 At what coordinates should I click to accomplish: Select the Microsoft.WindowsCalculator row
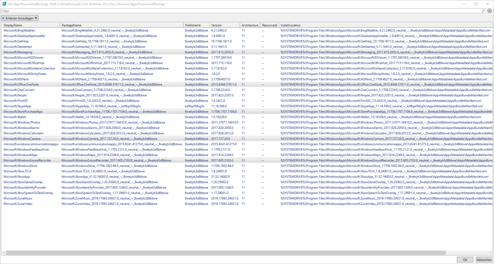point(247,133)
